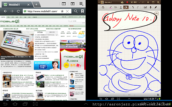Click the checkmark save button
Screen dimensions: 172x107
coord(141,2)
